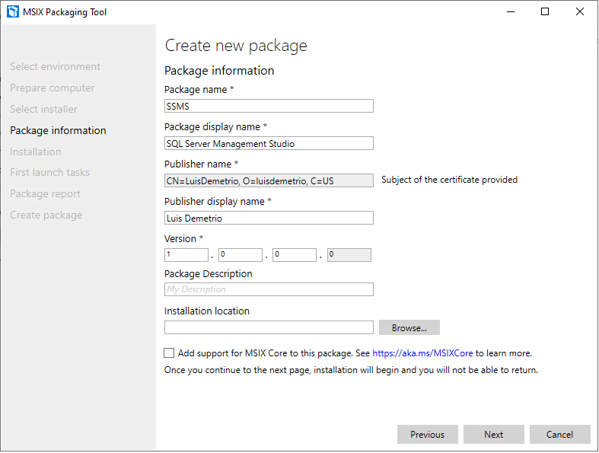This screenshot has width=599, height=453.
Task: Open the Select environment step
Action: coord(55,66)
